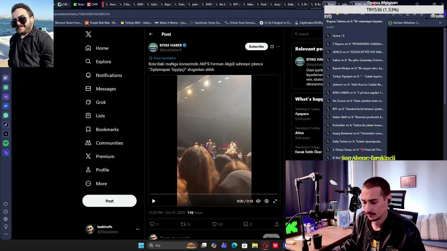Click the white Post button
The width and height of the screenshot is (447, 251).
[109, 201]
